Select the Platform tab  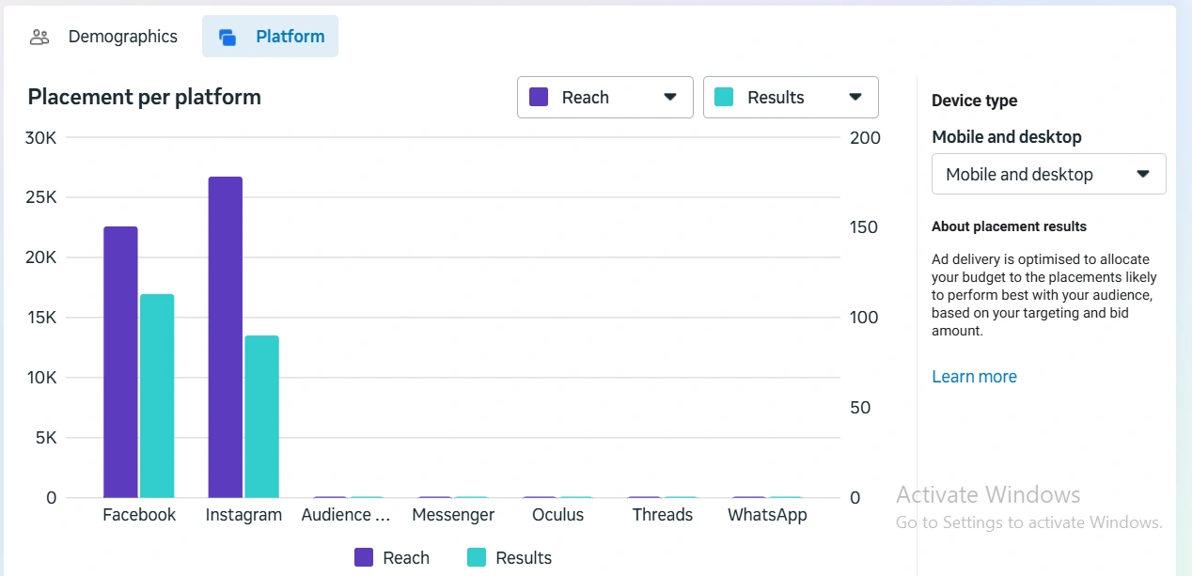[x=290, y=37]
